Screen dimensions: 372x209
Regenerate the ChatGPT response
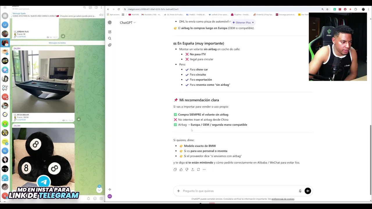(198, 170)
